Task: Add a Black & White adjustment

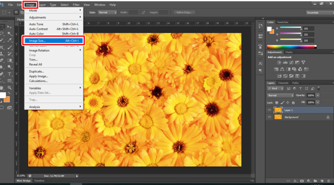Action: (288, 69)
